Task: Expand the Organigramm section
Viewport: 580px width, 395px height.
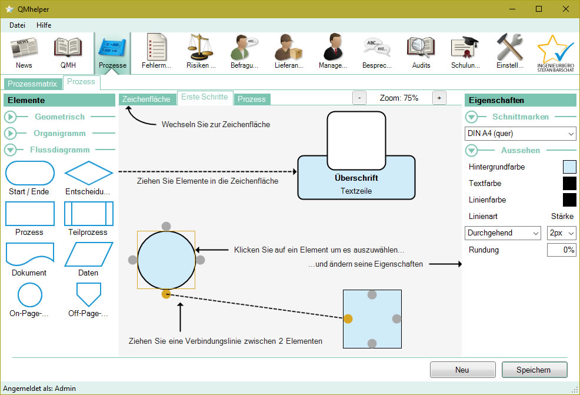Action: click(11, 134)
